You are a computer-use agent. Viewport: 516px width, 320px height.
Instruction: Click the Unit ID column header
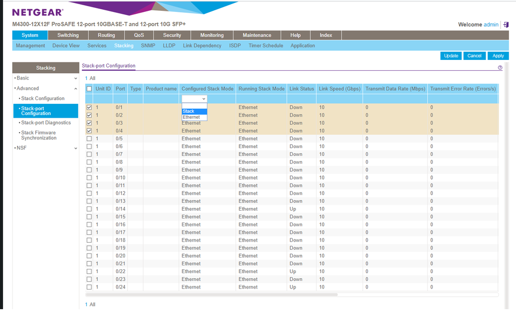point(103,89)
